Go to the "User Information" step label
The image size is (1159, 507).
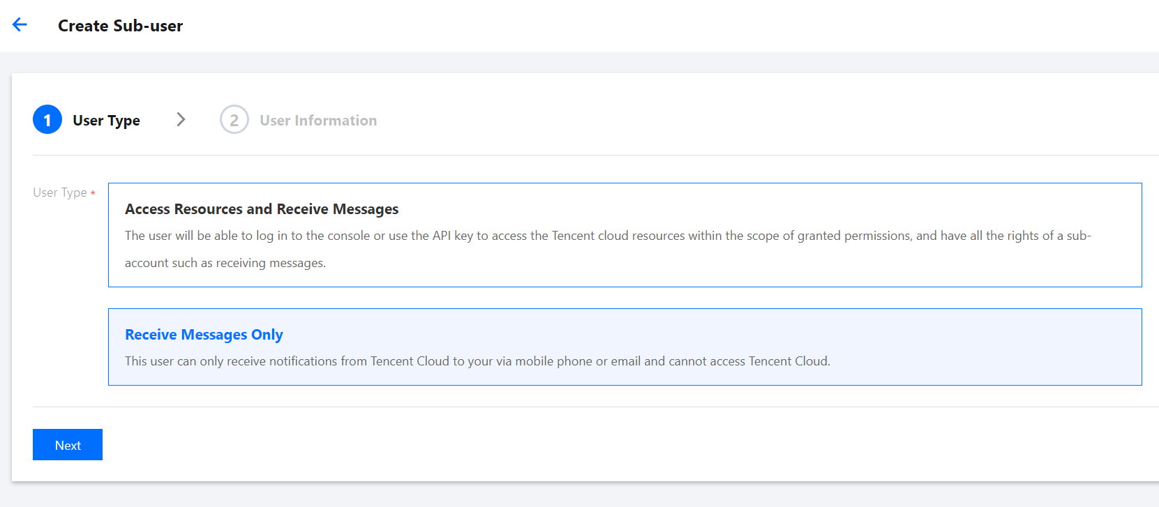318,121
